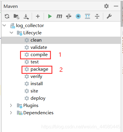Hide the Maven tool window
Image resolution: width=123 pixels, height=132 pixels.
tap(116, 6)
